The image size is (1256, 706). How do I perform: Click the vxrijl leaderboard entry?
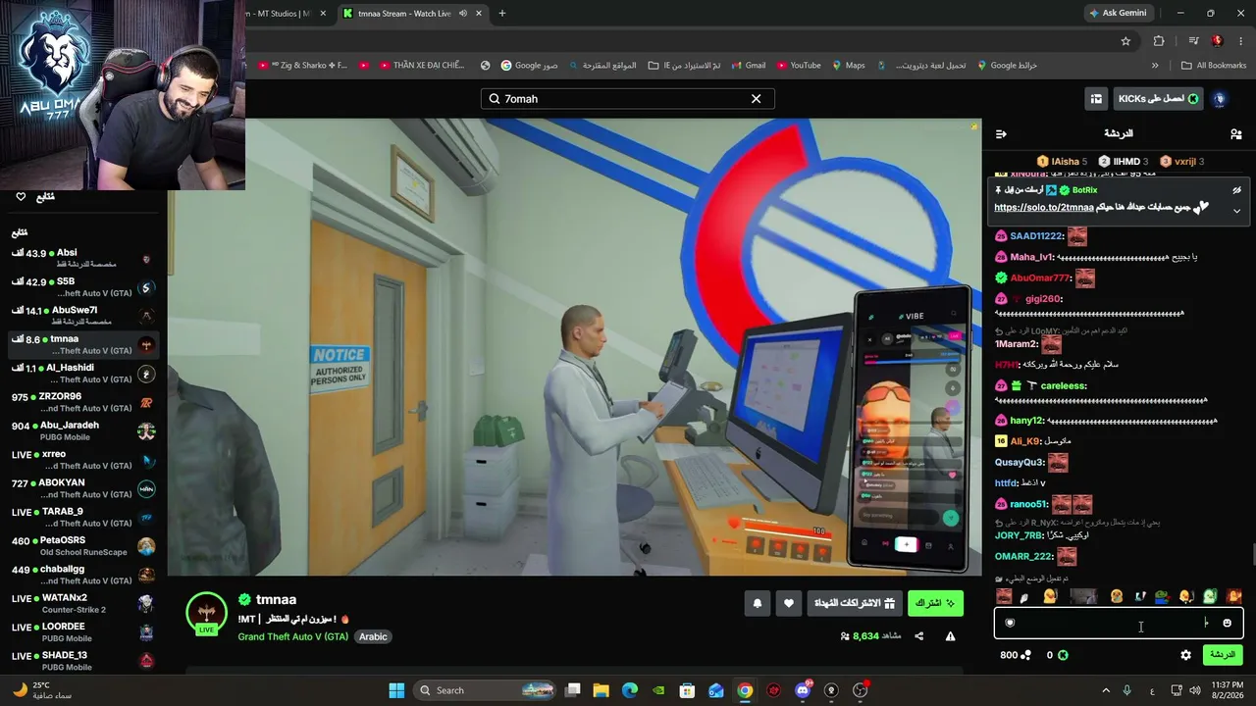pyautogui.click(x=1182, y=161)
